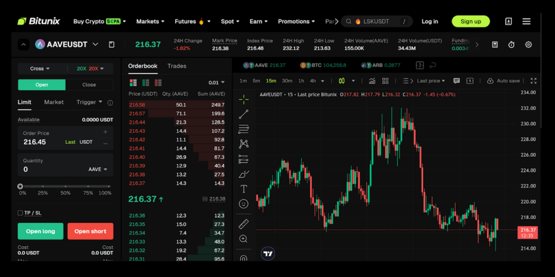Select the 5m timeframe

click(x=256, y=81)
